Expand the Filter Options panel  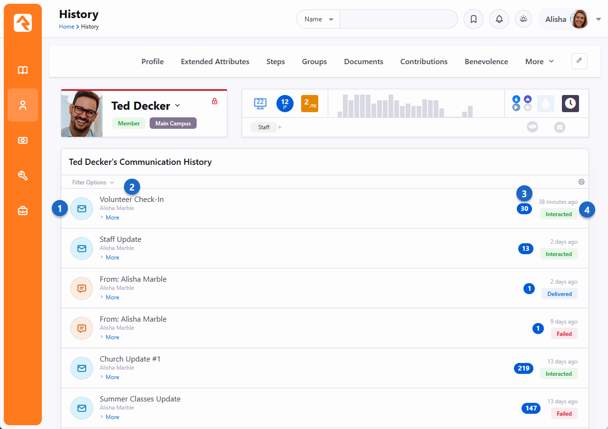(93, 182)
